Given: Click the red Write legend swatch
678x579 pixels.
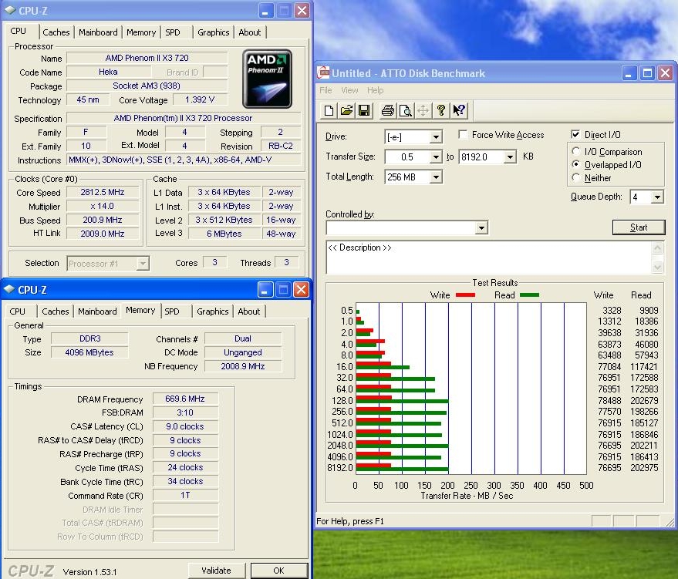Looking at the screenshot, I should click(x=465, y=295).
